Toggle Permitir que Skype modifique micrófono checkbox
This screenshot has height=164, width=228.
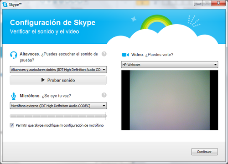point(12,125)
